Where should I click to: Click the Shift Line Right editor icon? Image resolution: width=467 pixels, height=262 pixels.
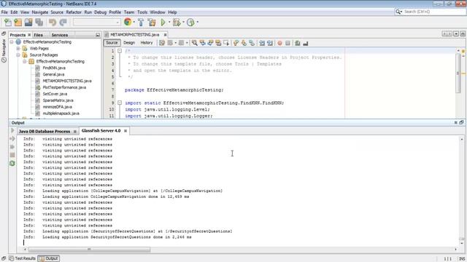point(270,44)
